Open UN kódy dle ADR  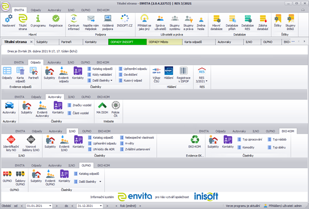click(x=101, y=149)
